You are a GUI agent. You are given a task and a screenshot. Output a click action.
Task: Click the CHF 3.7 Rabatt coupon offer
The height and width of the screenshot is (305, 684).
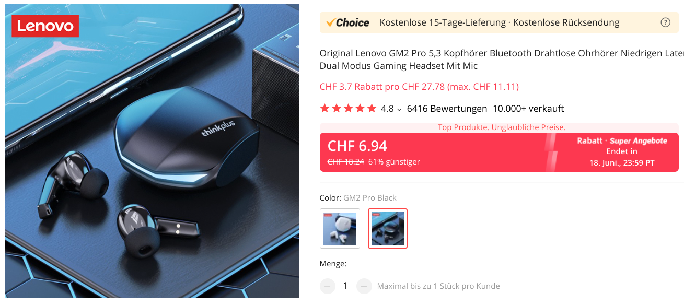[419, 87]
